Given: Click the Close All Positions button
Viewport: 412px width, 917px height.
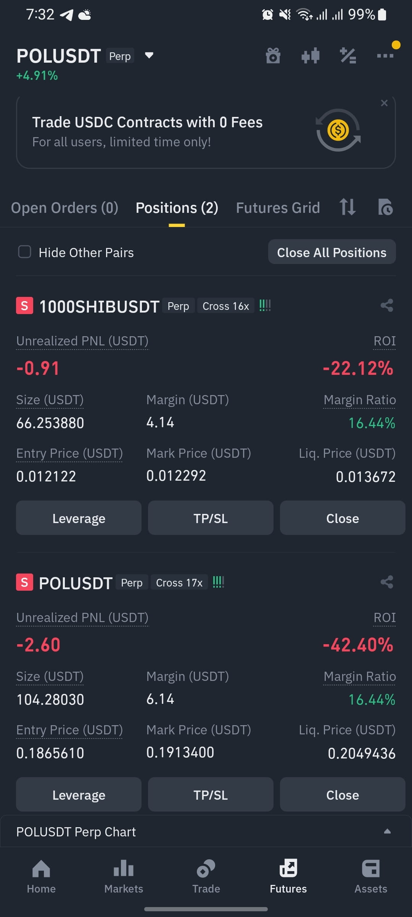Looking at the screenshot, I should click(x=332, y=252).
